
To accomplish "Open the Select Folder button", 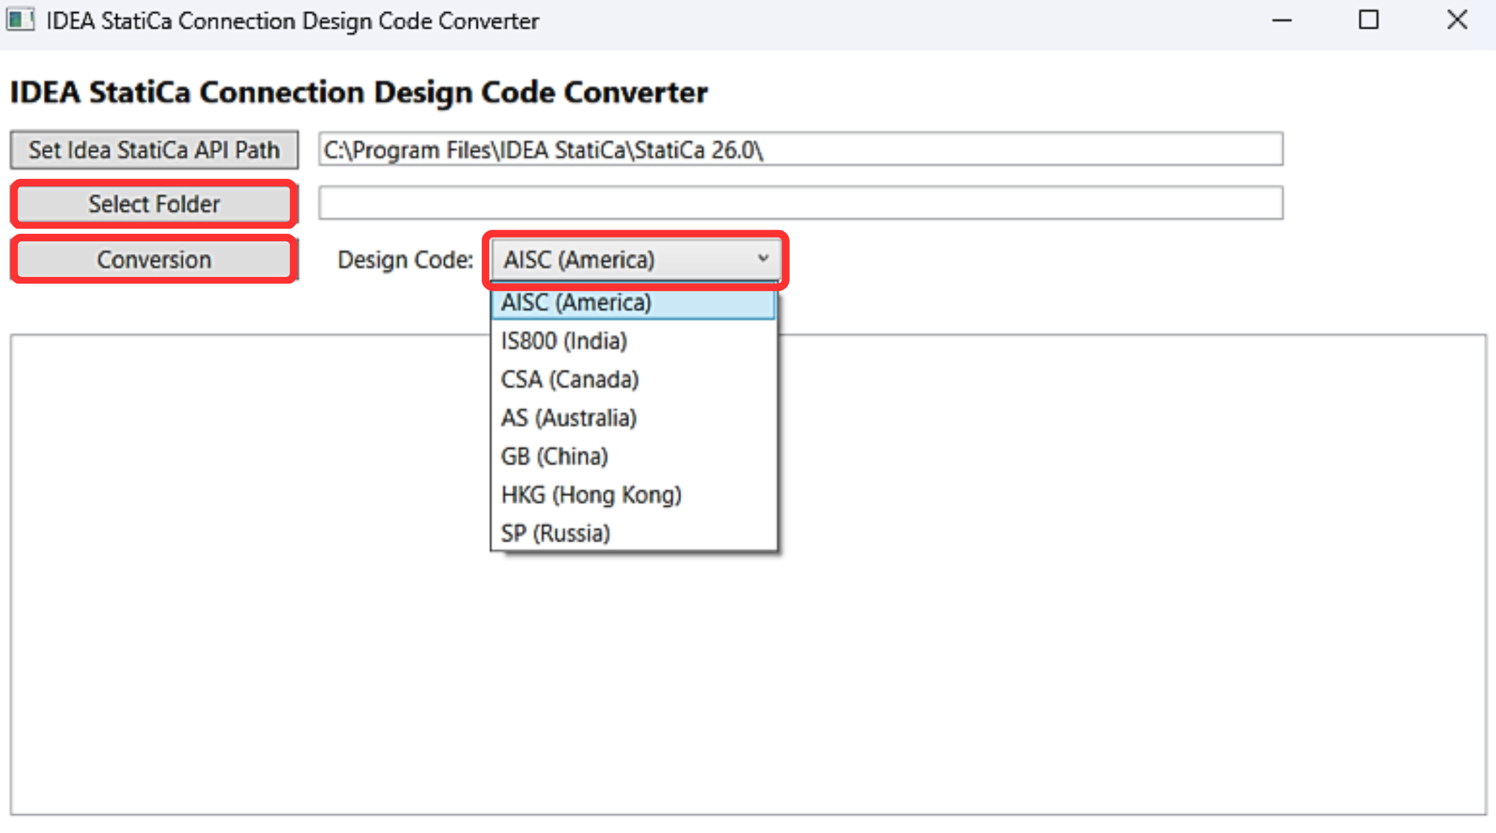I will pyautogui.click(x=154, y=204).
